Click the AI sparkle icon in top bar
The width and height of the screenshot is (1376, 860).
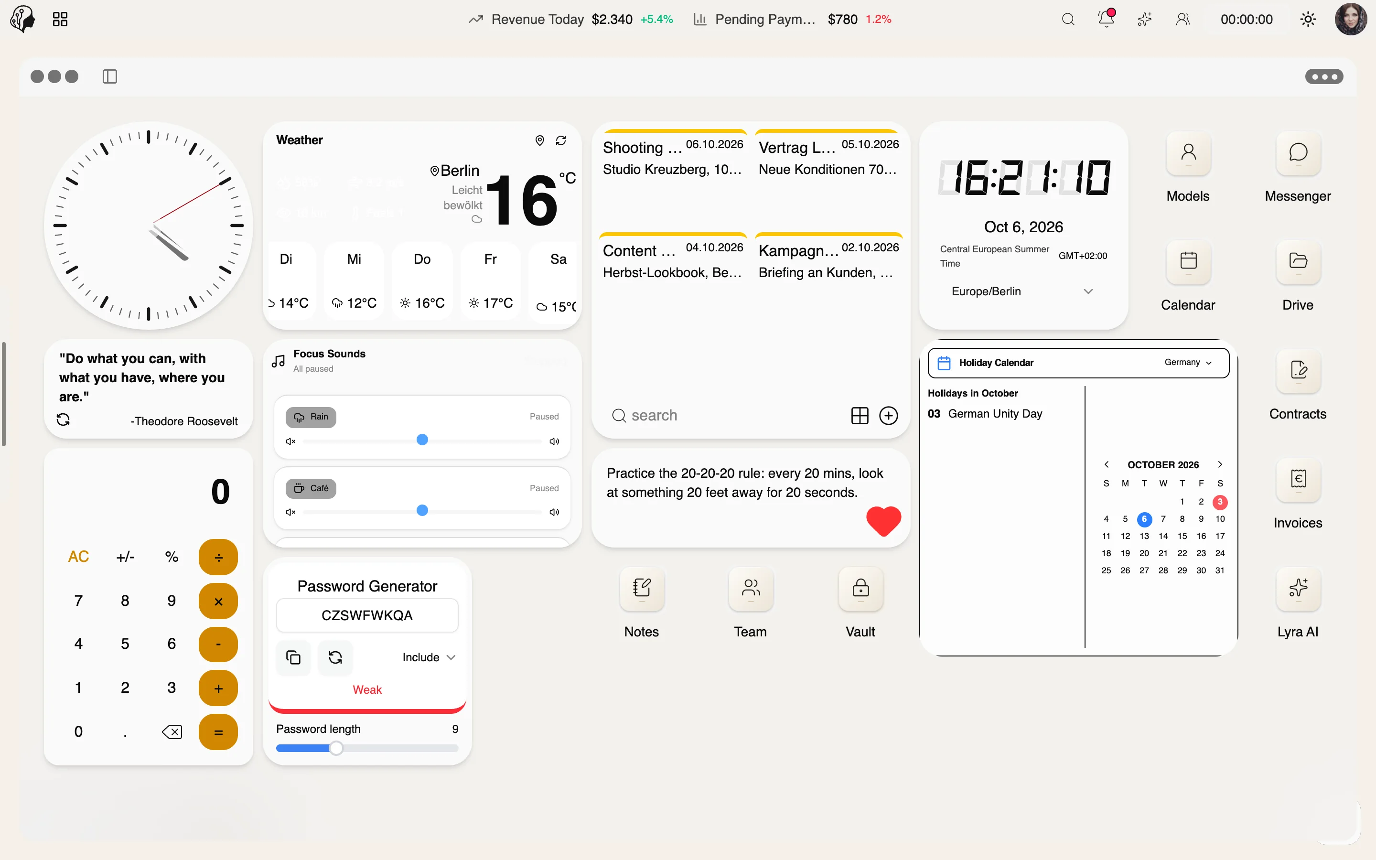(1145, 19)
